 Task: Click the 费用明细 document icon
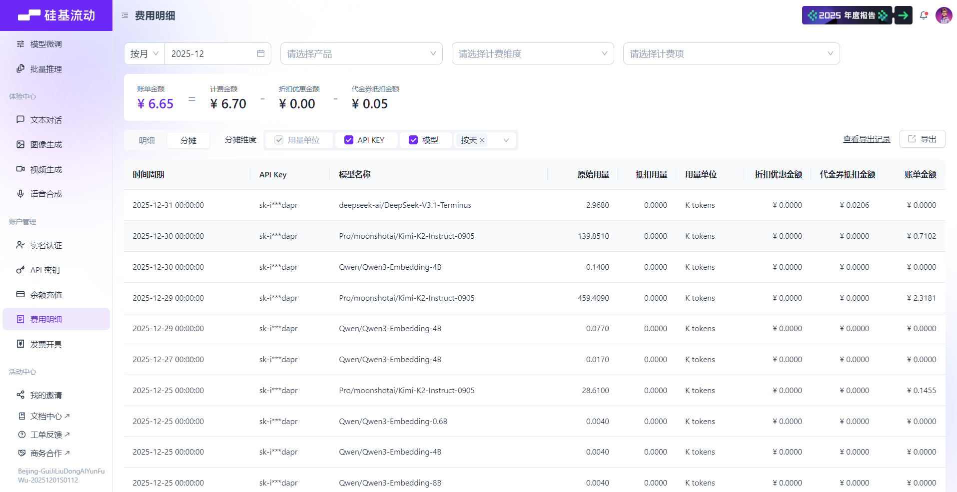pyautogui.click(x=20, y=319)
